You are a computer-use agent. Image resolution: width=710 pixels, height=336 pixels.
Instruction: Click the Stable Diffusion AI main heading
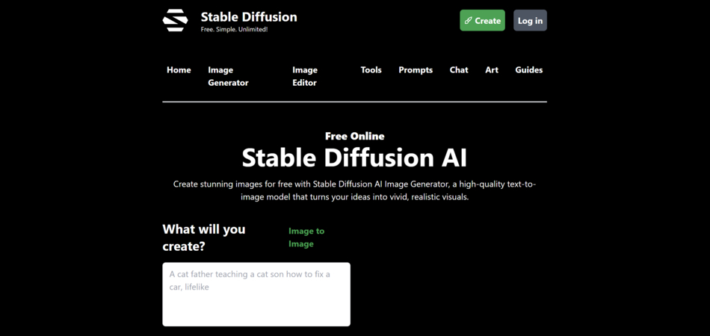[354, 158]
